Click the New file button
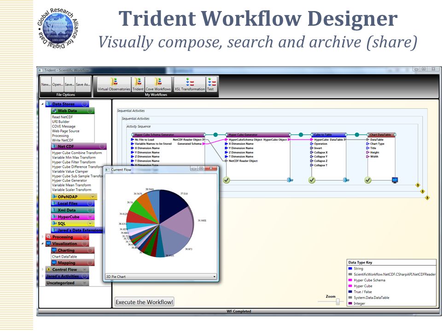The height and width of the screenshot is (331, 442). (46, 84)
